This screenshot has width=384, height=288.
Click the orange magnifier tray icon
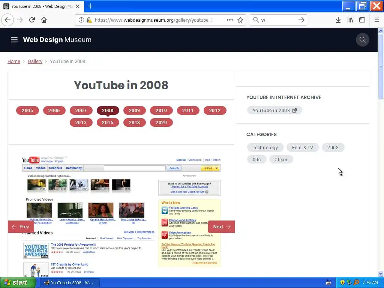[357, 282]
